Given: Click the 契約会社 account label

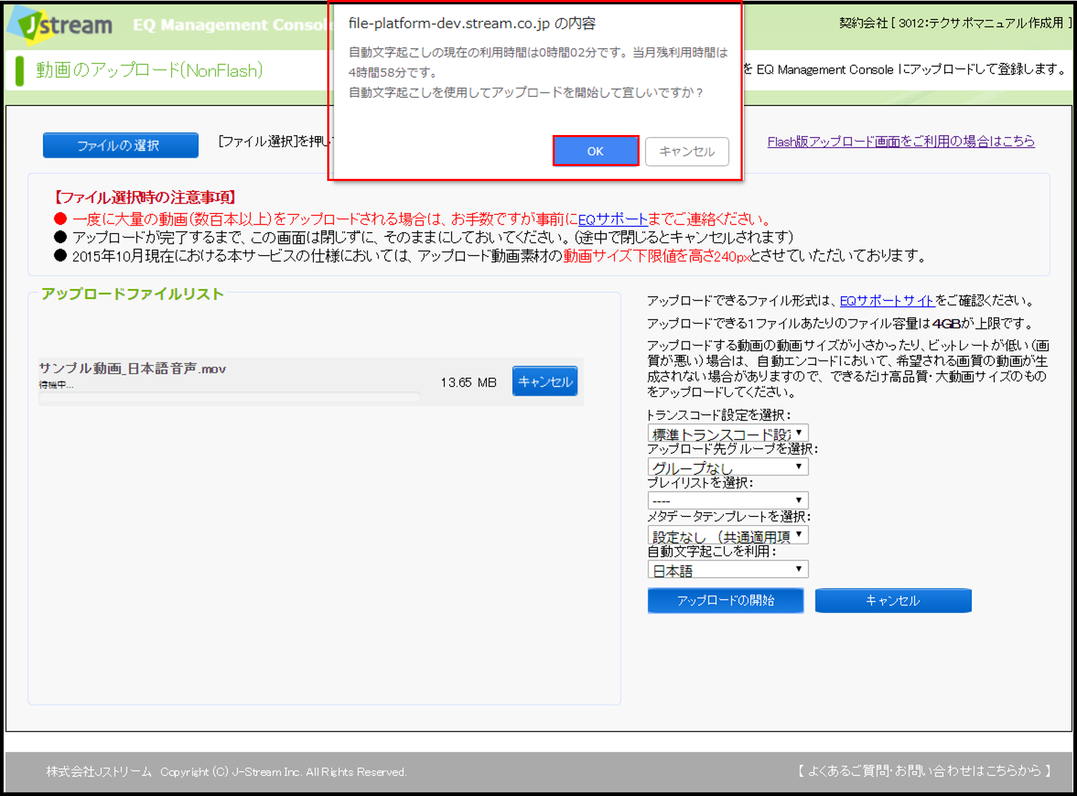Looking at the screenshot, I should click(x=954, y=23).
